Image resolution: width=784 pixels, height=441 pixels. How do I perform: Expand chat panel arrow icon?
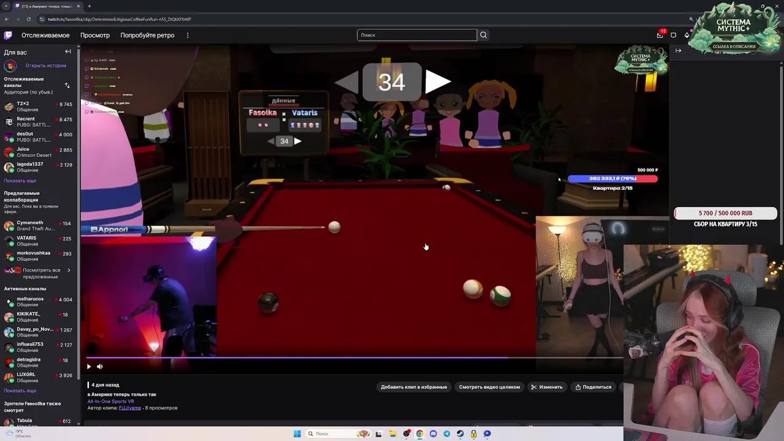pyautogui.click(x=678, y=51)
